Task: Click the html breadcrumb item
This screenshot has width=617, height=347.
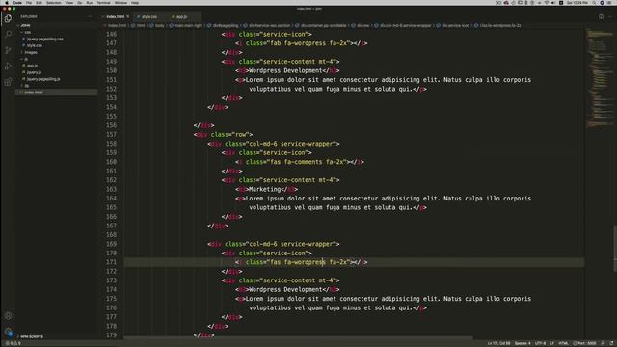Action: (x=141, y=26)
